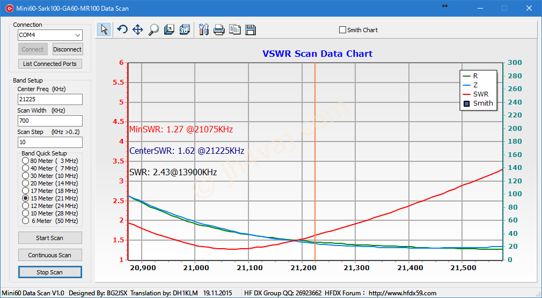Select the 15 Meter (21 MHz) band
Viewport: 542px width, 298px height.
[x=25, y=198]
